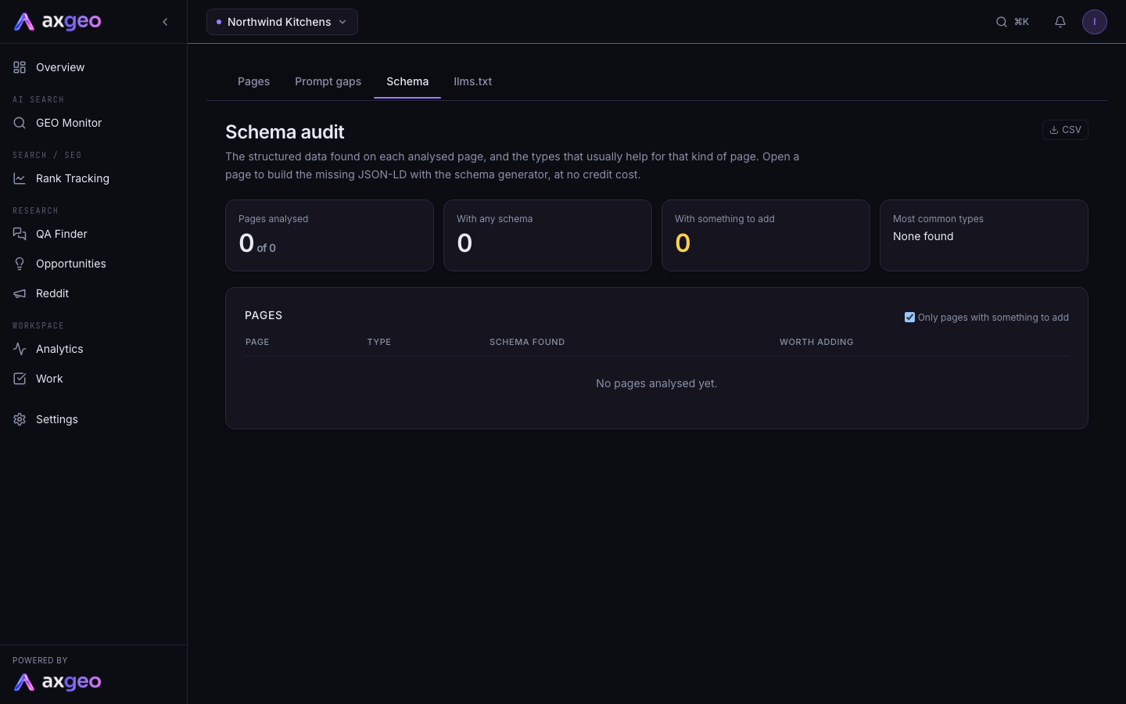The height and width of the screenshot is (704, 1126).
Task: Click the ⌘K shortcut label
Action: pyautogui.click(x=1021, y=22)
